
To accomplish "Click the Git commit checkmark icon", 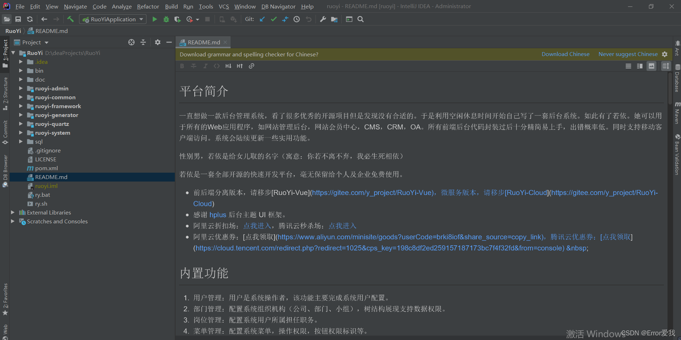I will point(274,19).
